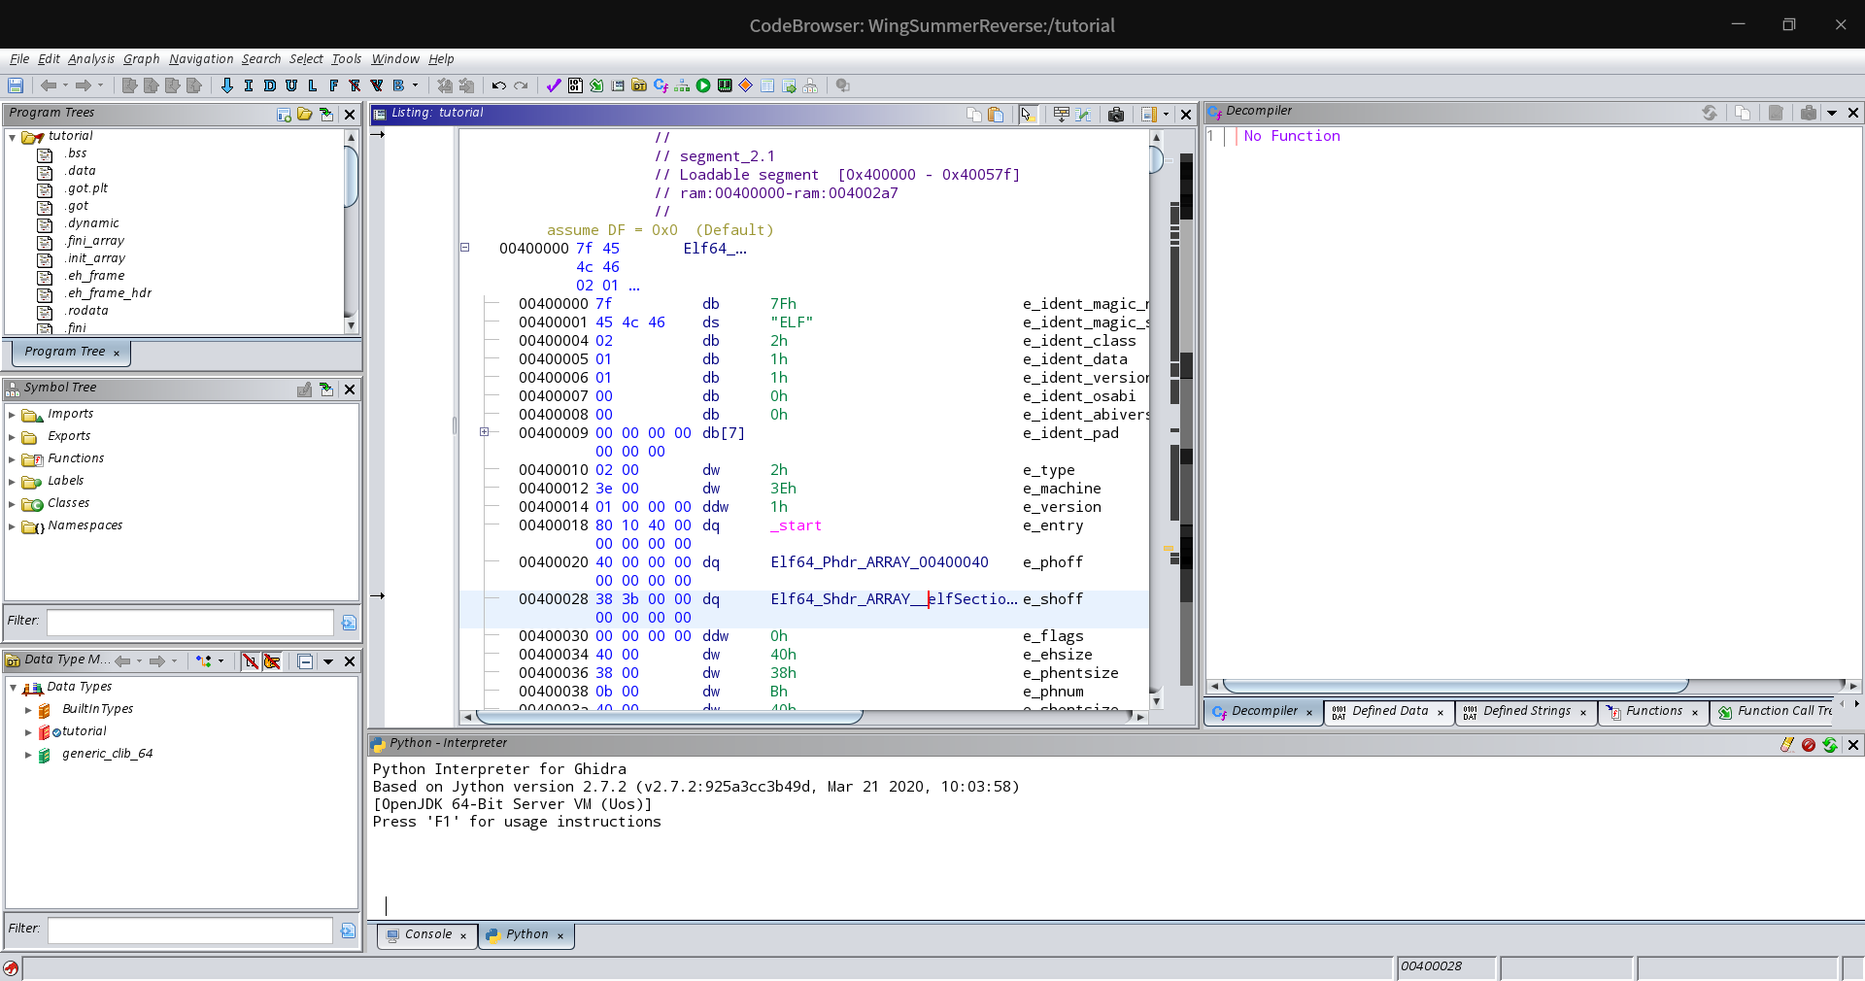Click the Decompiler horizontal scrollbar
The width and height of the screenshot is (1865, 981).
click(1454, 686)
